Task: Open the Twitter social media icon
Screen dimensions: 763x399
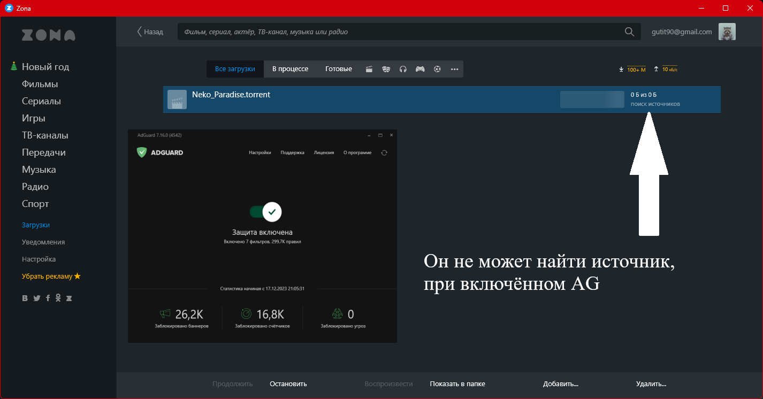Action: (x=36, y=298)
